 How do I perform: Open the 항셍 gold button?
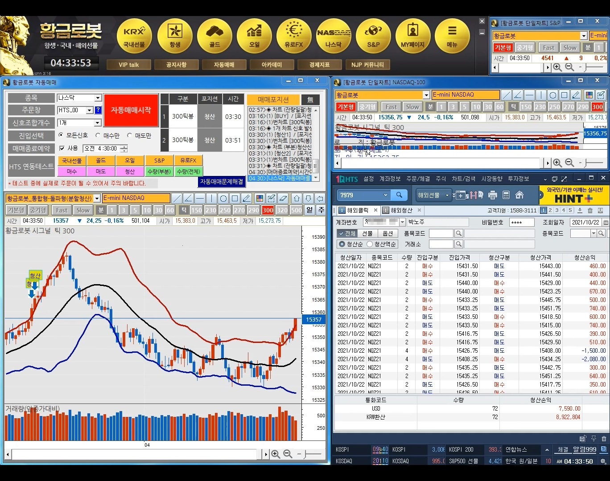coord(175,36)
